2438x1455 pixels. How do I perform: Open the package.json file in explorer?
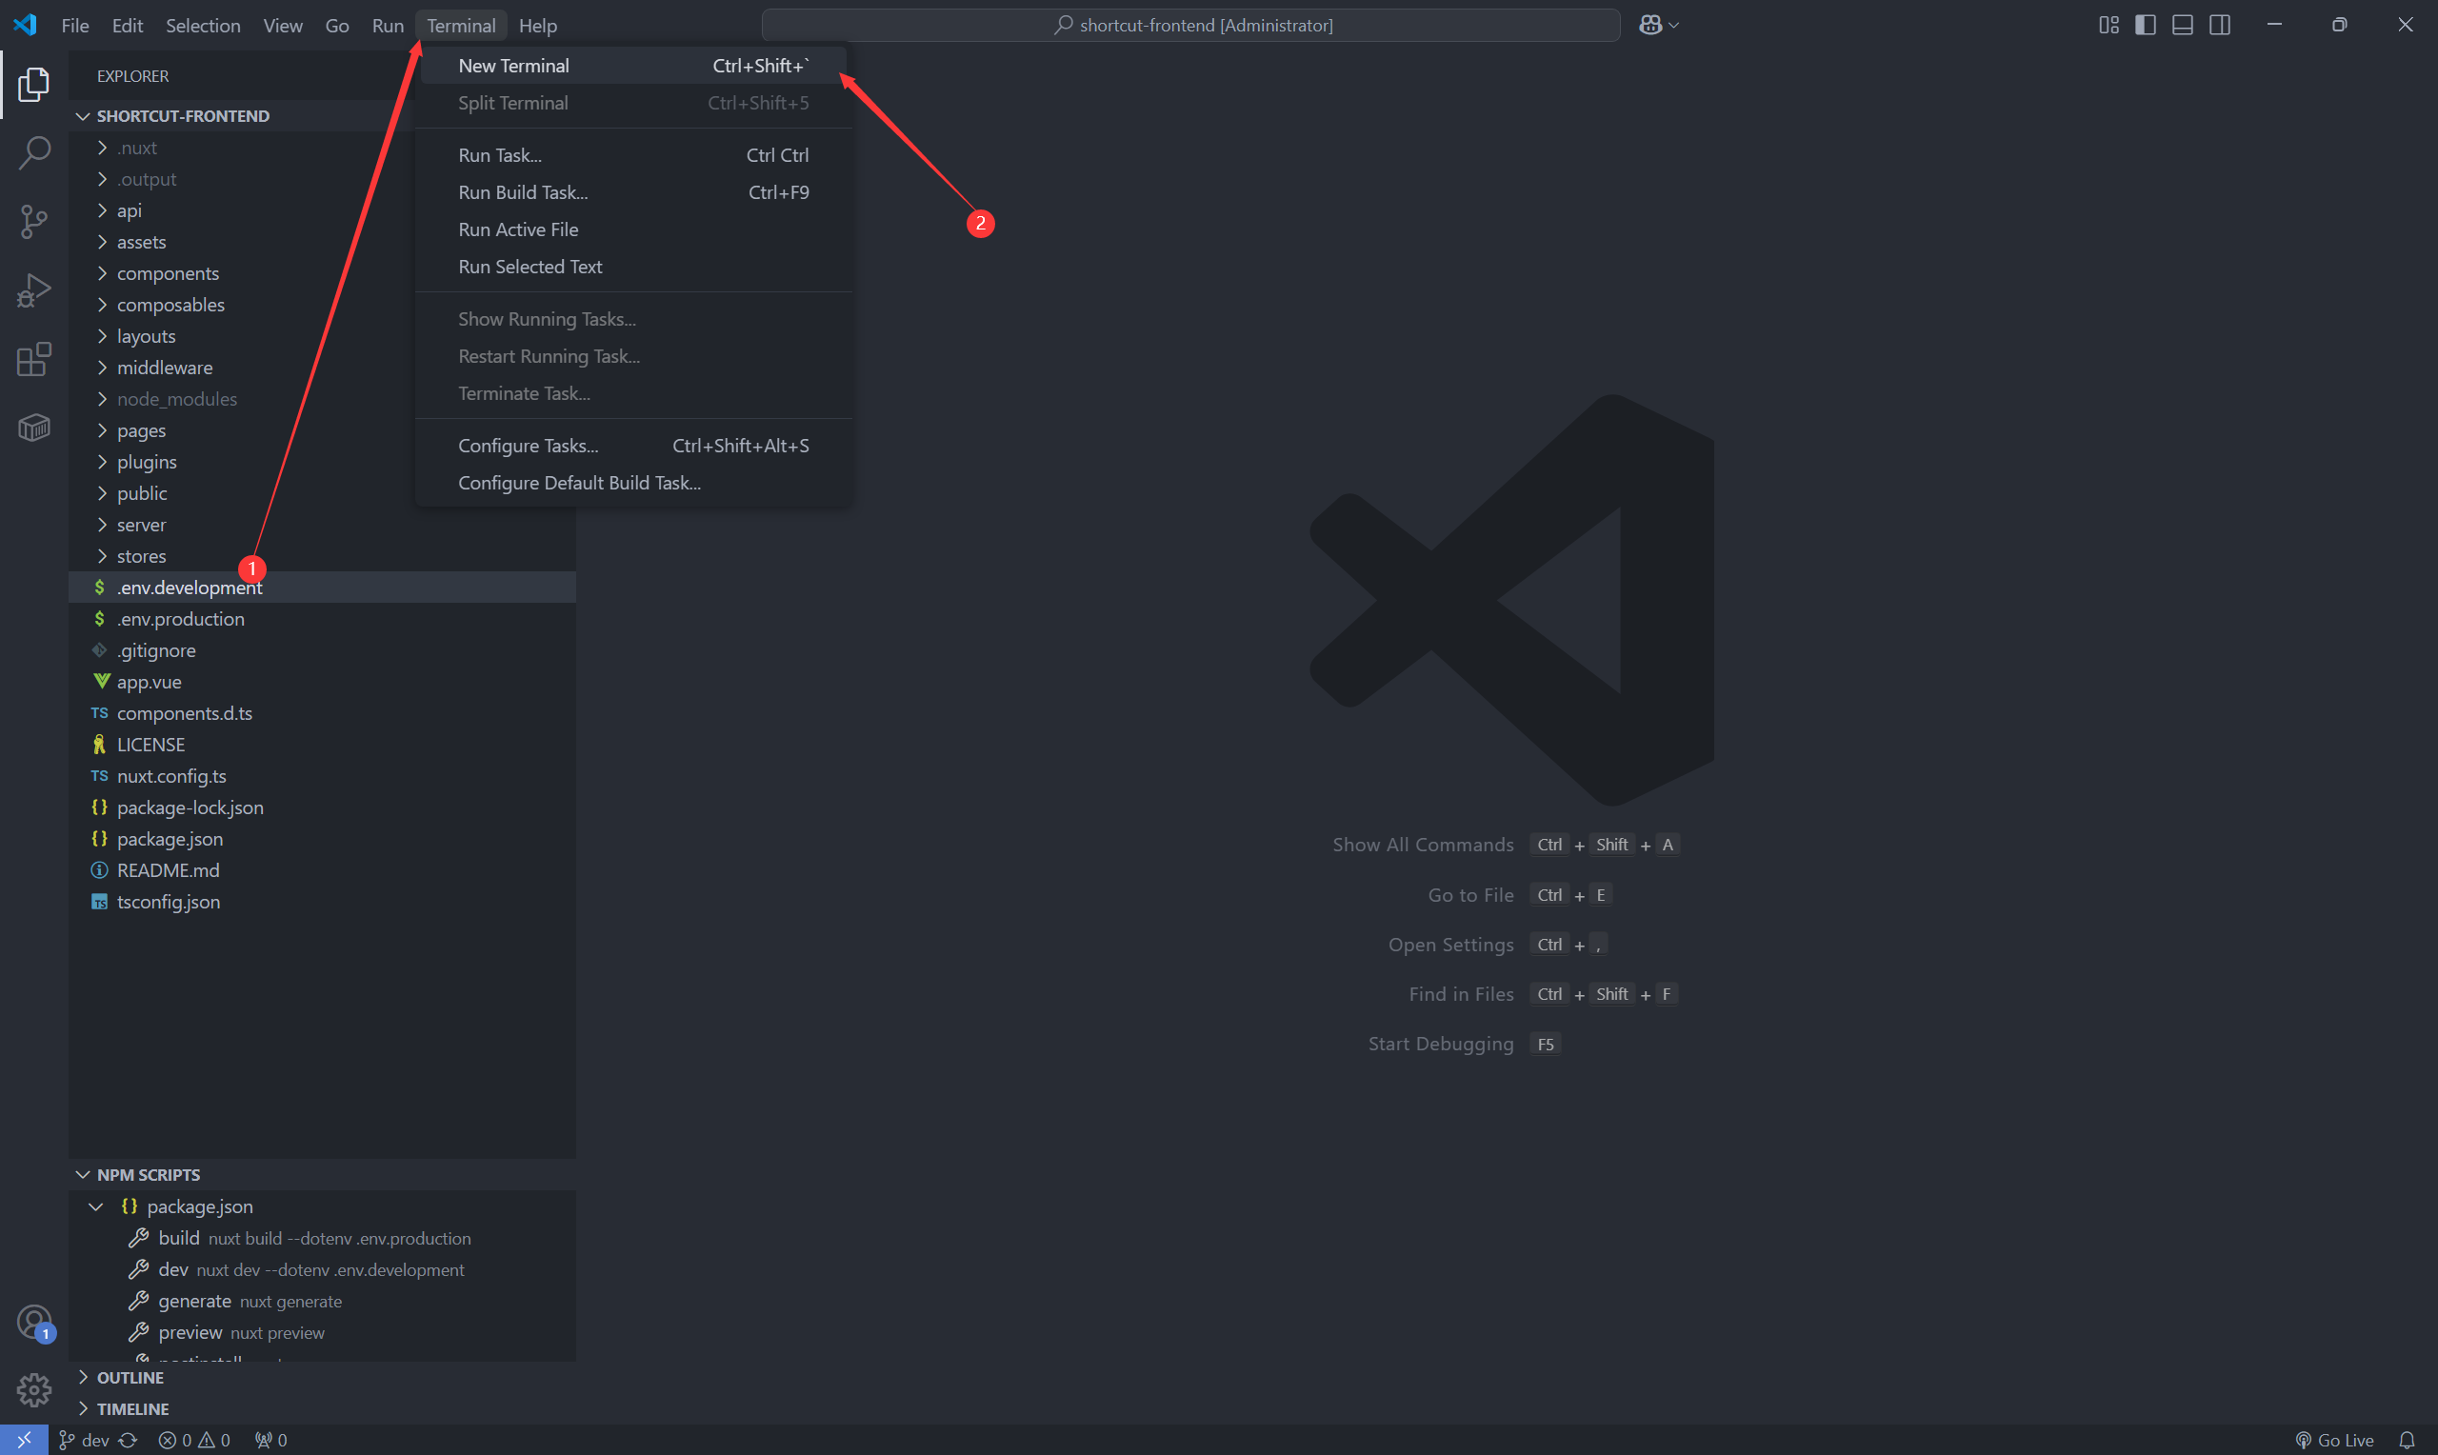click(x=323, y=838)
